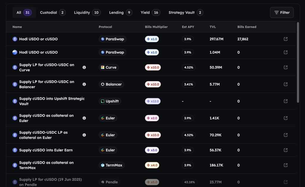305x187 pixels.
Task: Click the Est APY column header
Action: point(188,27)
